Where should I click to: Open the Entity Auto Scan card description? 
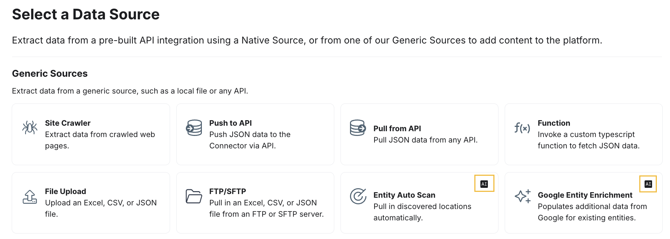[x=422, y=212]
